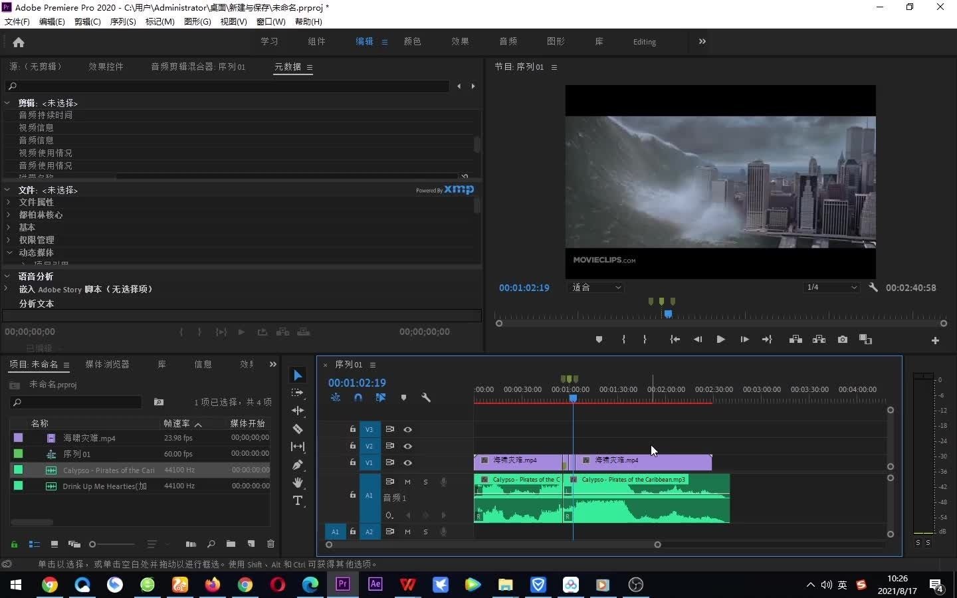This screenshot has height=598, width=957.
Task: Click Extract button in Program Monitor
Action: click(819, 340)
